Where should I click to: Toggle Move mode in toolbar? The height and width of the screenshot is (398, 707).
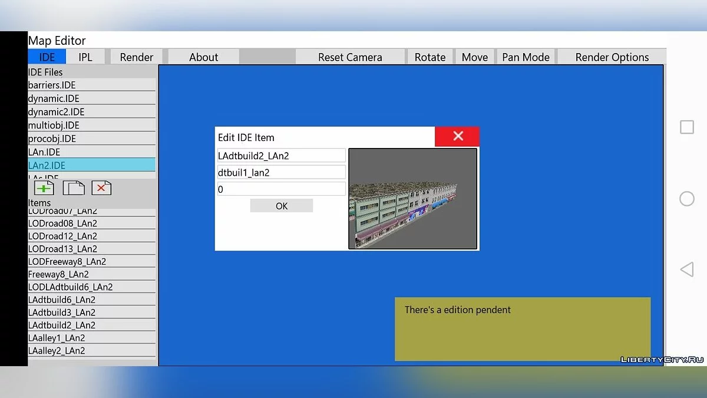click(474, 57)
